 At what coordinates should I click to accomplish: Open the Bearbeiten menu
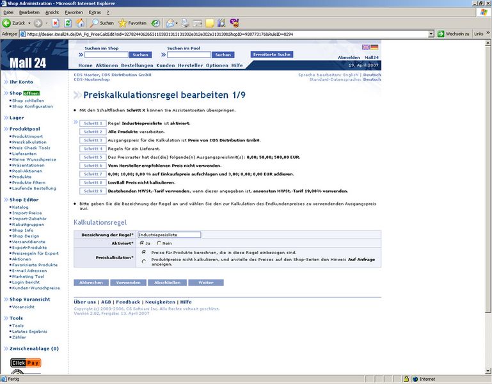29,13
